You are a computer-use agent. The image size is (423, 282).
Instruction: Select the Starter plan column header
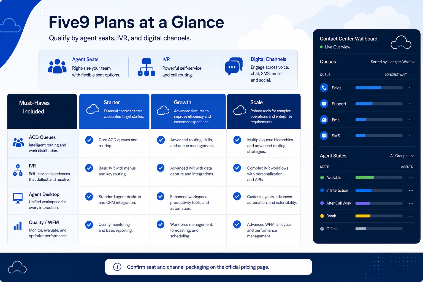point(114,111)
